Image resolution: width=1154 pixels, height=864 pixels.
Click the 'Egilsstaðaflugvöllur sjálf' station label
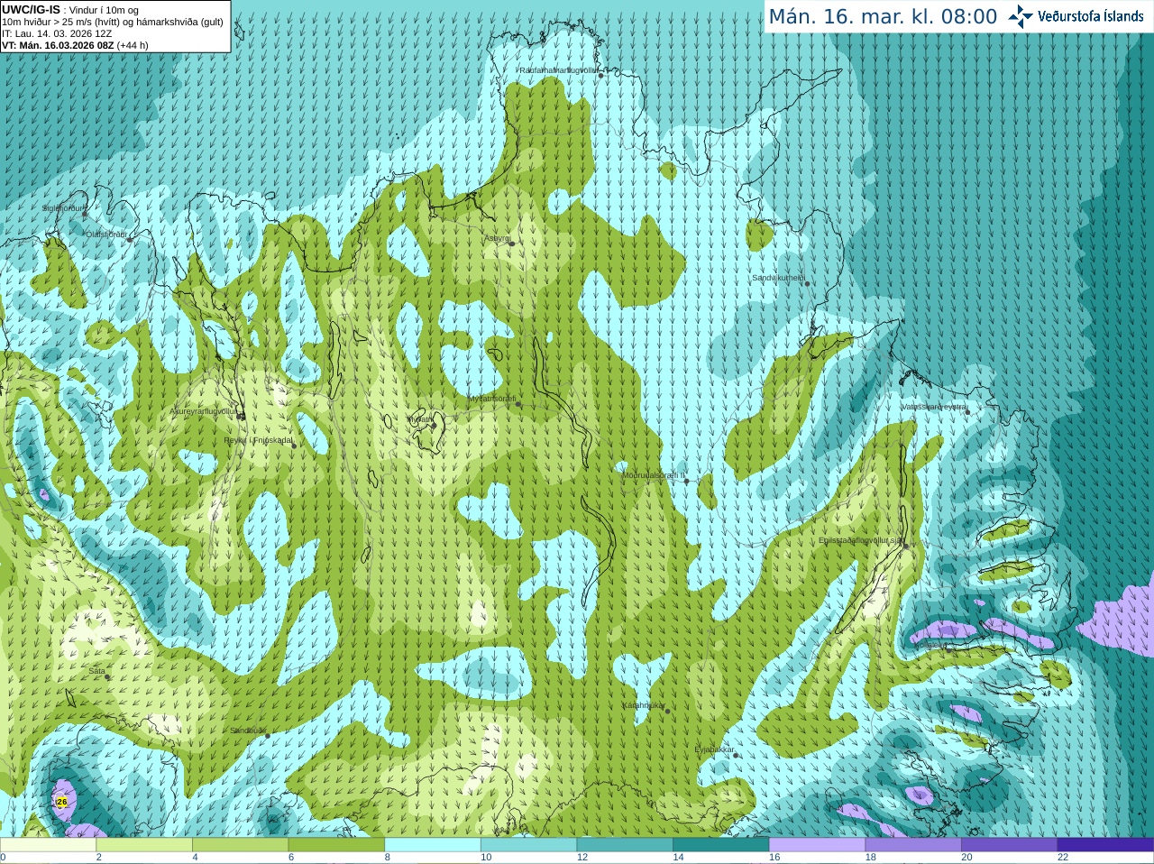(861, 540)
